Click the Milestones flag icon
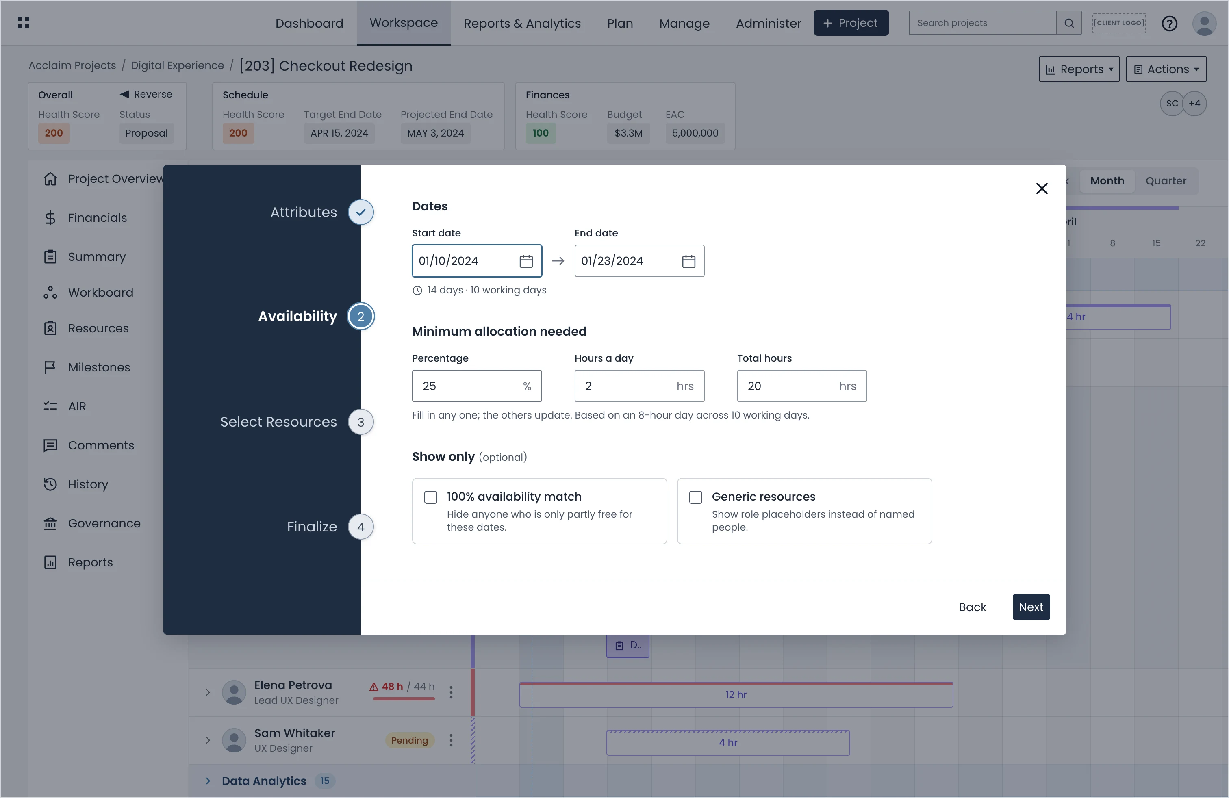Viewport: 1229px width, 798px height. pyautogui.click(x=50, y=368)
